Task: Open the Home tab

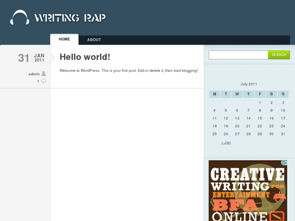Action: [64, 39]
